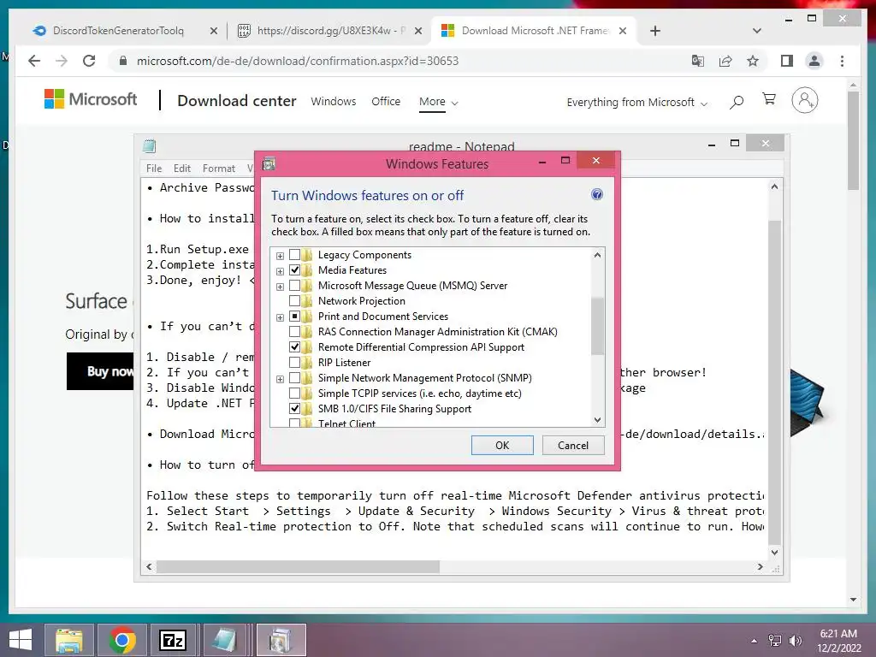Enable the RIP Listener checkbox
876x657 pixels.
294,363
